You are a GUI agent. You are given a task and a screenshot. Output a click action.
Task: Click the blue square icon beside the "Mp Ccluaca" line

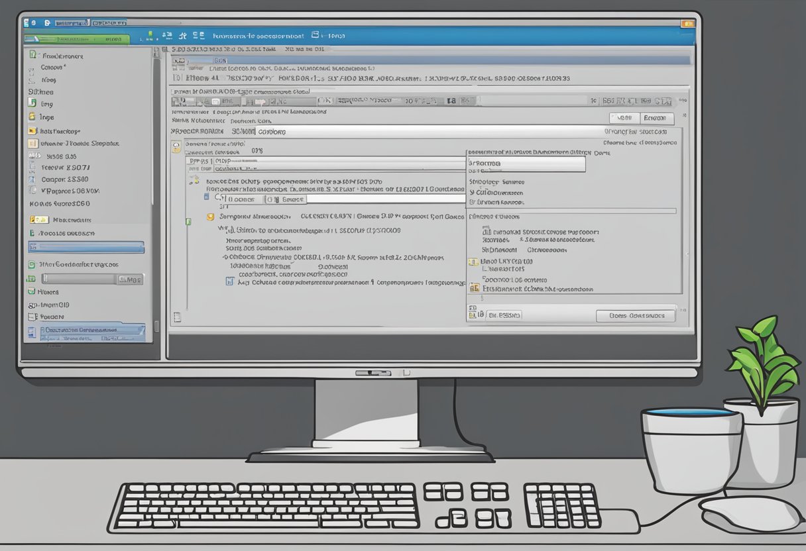pyautogui.click(x=230, y=281)
